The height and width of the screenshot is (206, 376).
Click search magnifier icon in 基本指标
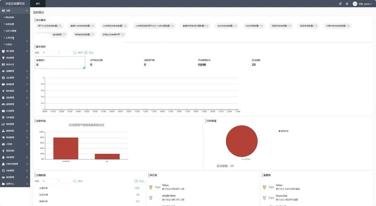coord(75,53)
